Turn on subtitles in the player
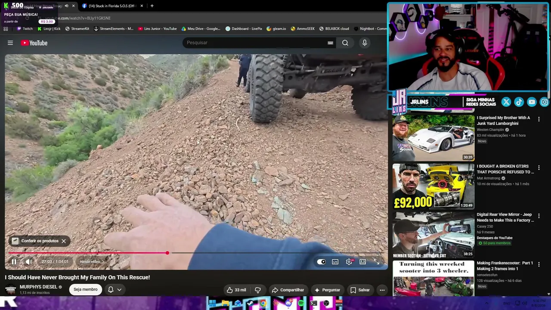This screenshot has width=551, height=310. pos(335,262)
